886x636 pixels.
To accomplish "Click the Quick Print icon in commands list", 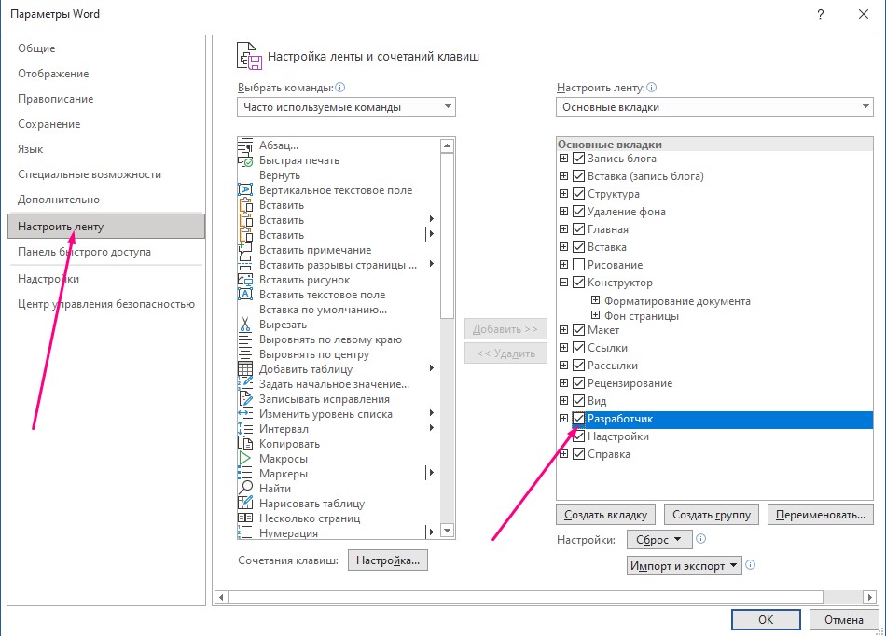I will point(246,160).
